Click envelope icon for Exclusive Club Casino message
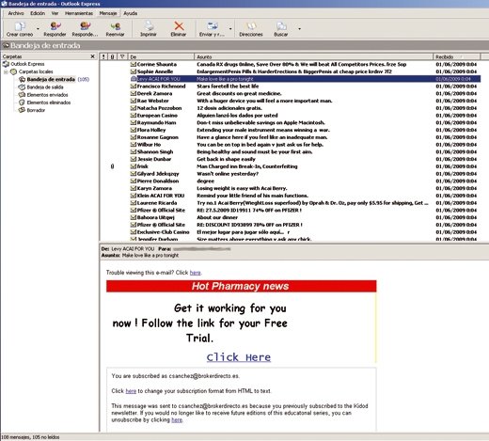Image resolution: width=489 pixels, height=441 pixels. coord(134,232)
